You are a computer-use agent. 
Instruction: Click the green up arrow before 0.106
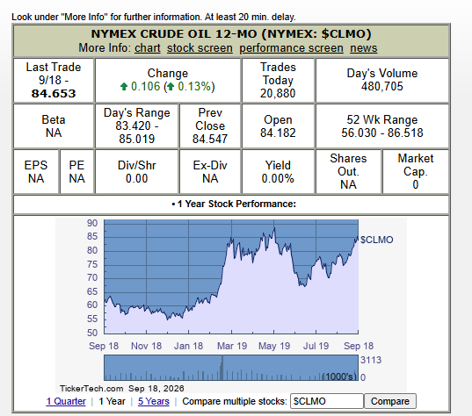tap(124, 87)
